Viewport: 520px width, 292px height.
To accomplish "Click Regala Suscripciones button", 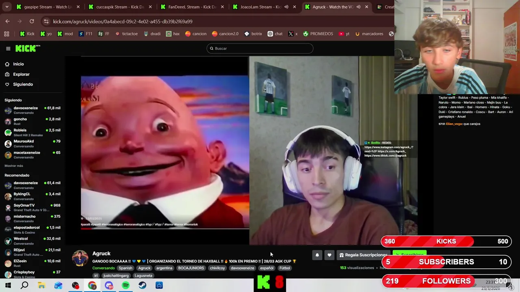I will (x=363, y=255).
